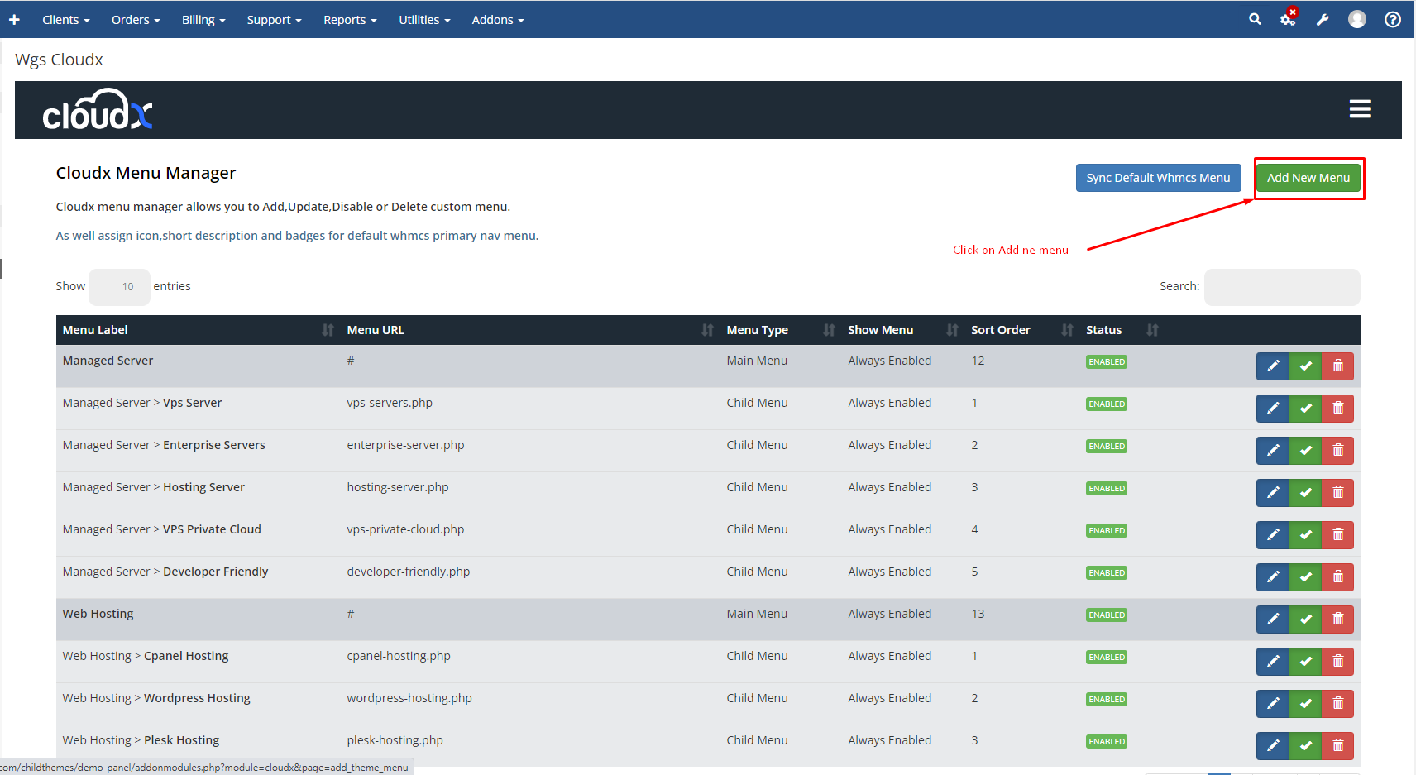The height and width of the screenshot is (775, 1416).
Task: Open the help question mark icon
Action: coord(1393,19)
